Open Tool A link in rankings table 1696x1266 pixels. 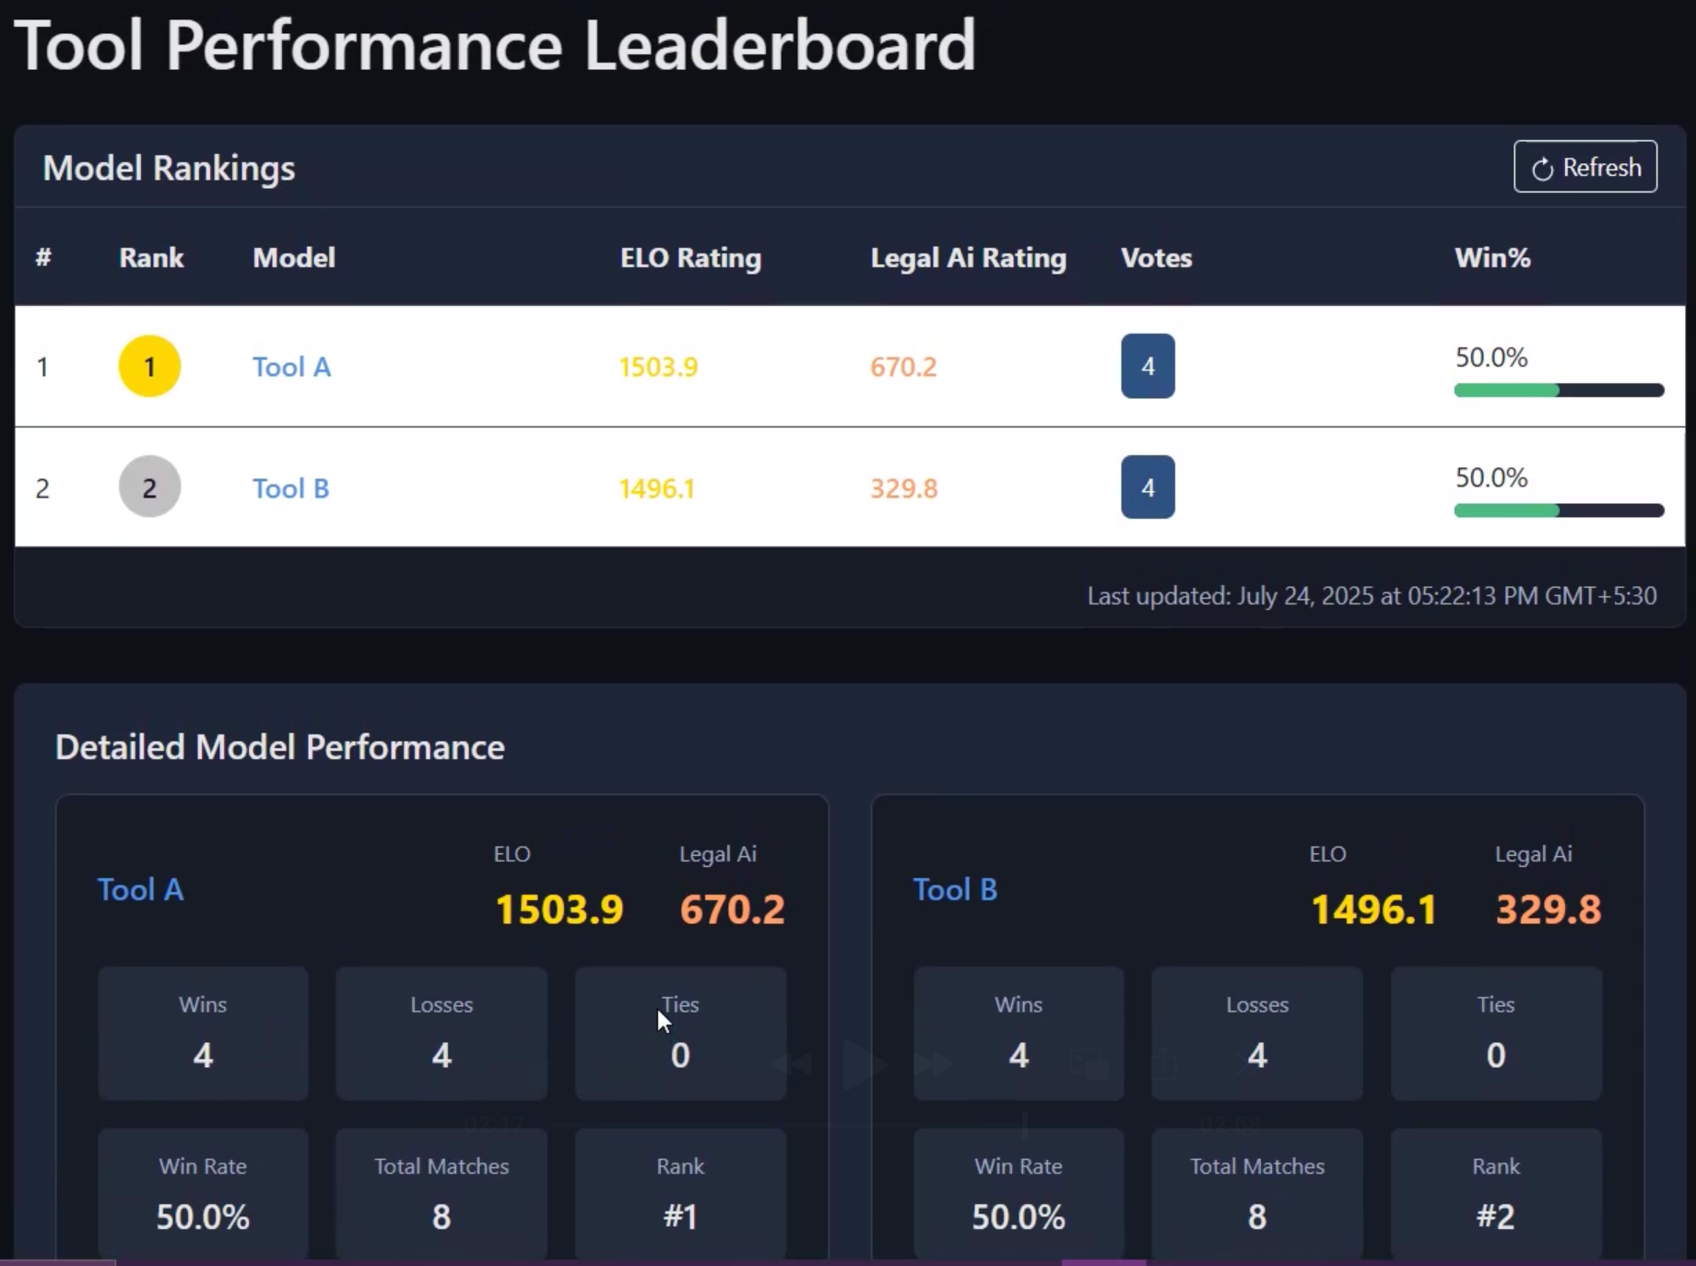click(291, 367)
